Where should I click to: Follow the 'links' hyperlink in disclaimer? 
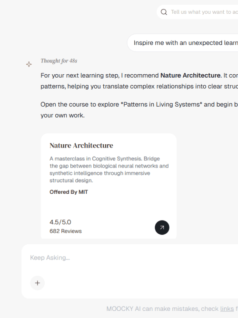coord(227,308)
